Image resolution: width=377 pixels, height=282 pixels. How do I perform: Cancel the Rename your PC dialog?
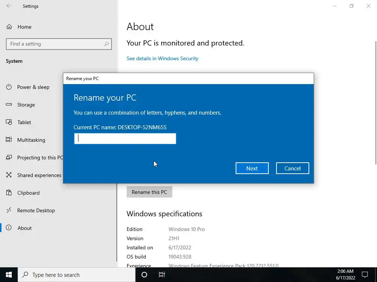coord(292,168)
